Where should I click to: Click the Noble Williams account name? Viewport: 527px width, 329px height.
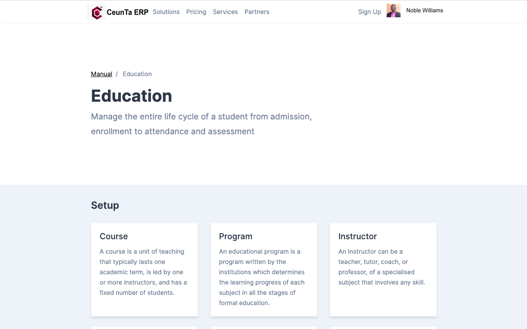[424, 10]
